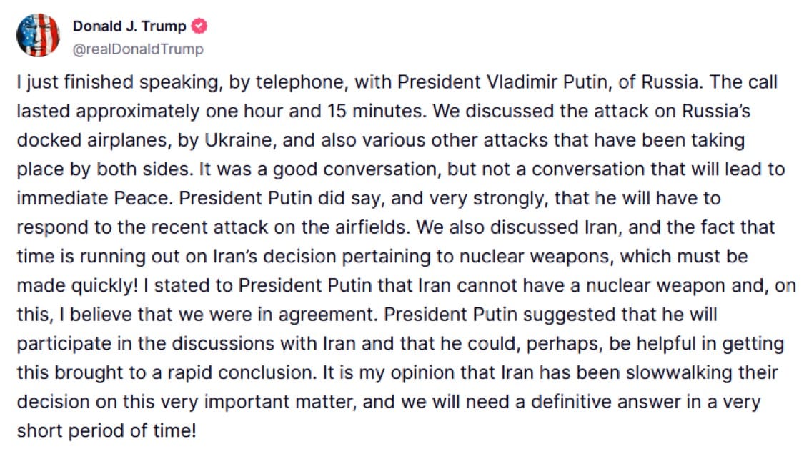Click the phrase '15 minutes' in post

[377, 112]
